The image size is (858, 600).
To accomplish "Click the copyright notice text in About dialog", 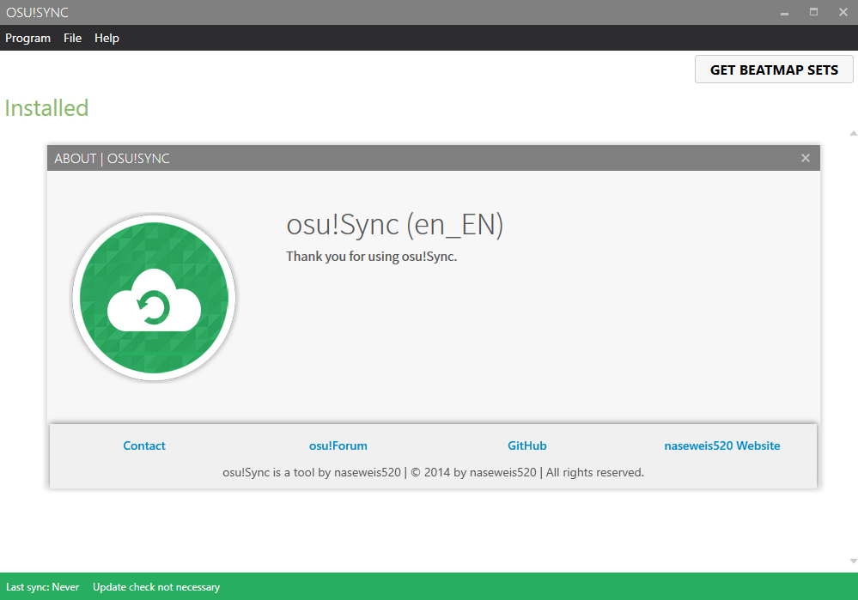I will click(x=434, y=473).
